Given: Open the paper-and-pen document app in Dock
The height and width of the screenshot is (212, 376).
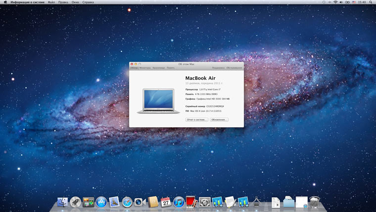Looking at the screenshot, I should coord(231,202).
